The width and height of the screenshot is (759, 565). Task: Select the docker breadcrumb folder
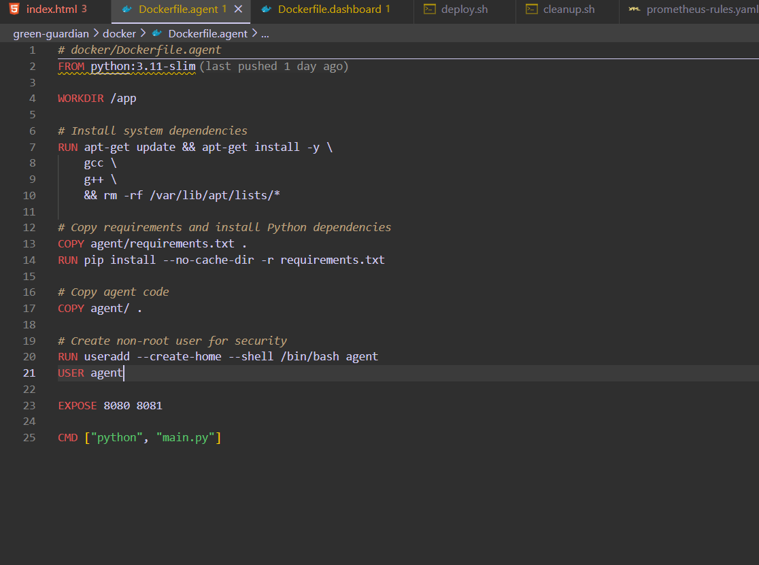[119, 34]
